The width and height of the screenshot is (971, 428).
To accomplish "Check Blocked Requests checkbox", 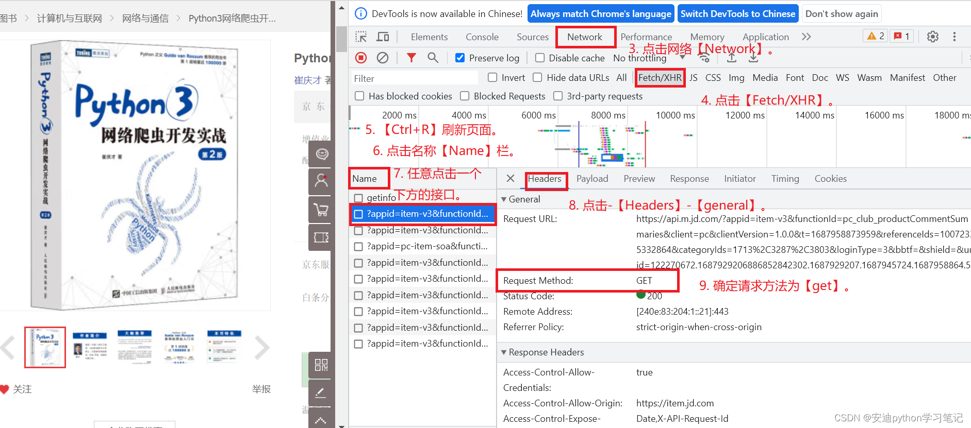I will coord(465,96).
